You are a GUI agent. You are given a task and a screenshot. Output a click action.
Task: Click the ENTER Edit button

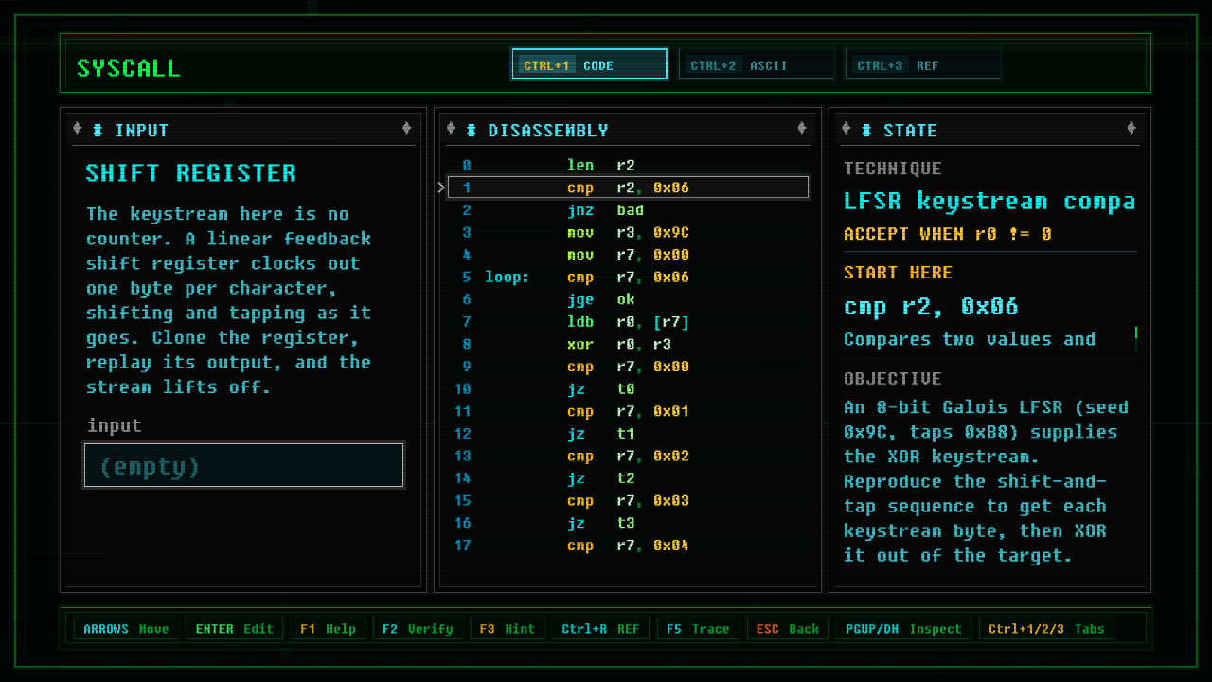(x=235, y=628)
